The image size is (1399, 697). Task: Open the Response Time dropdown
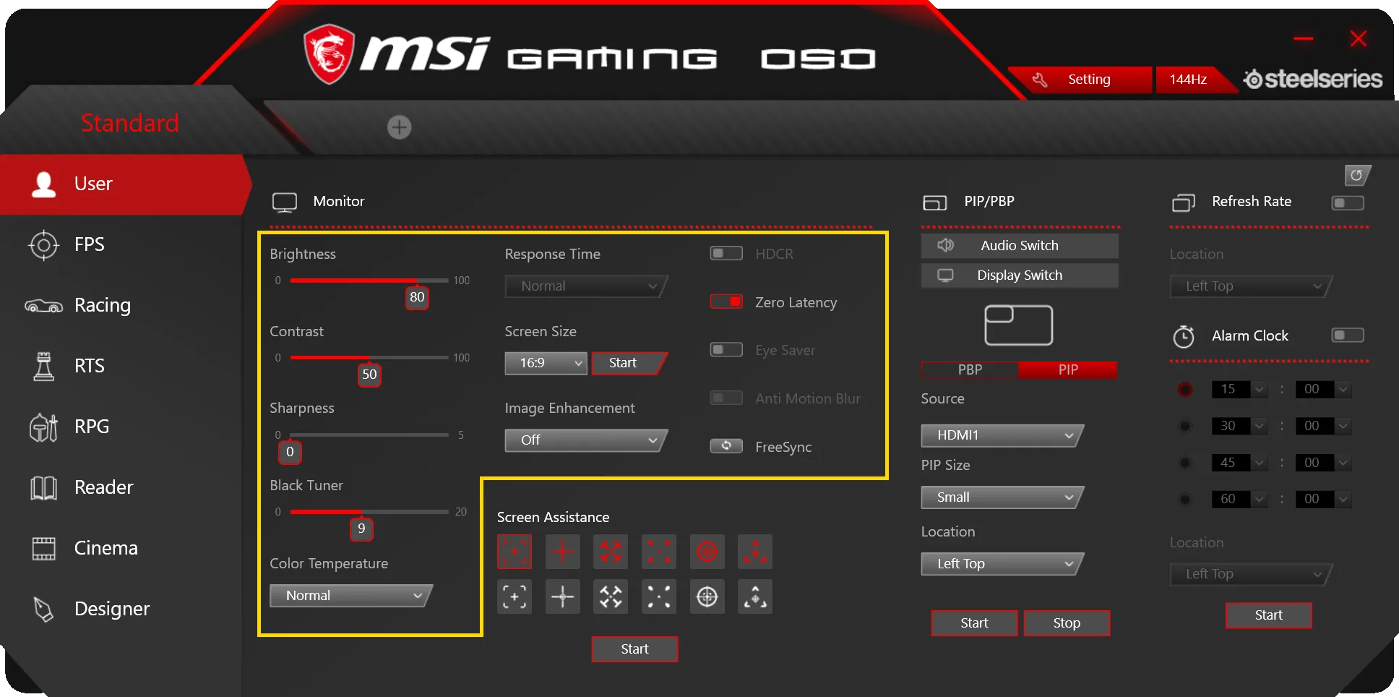tap(586, 286)
